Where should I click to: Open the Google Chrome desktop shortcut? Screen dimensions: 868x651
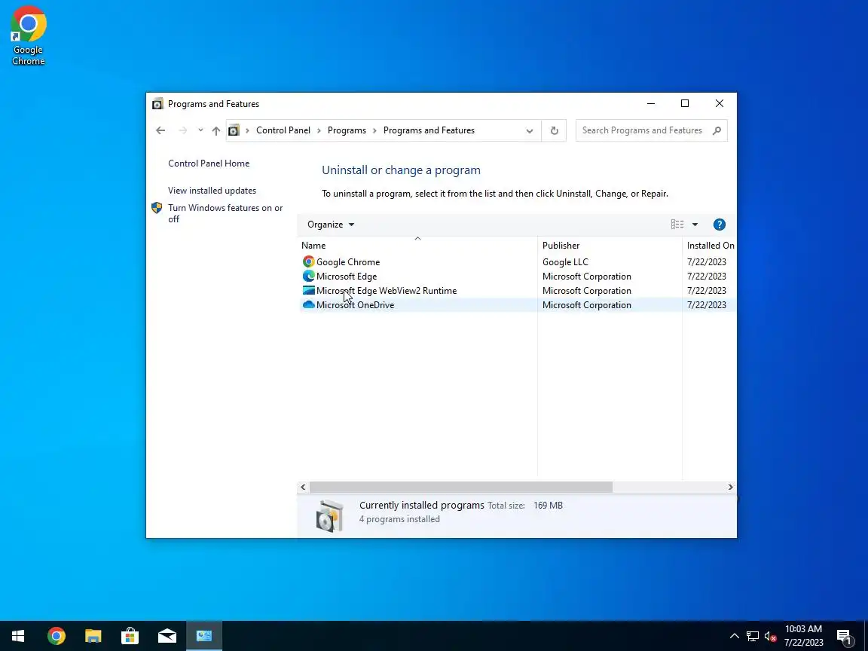(x=28, y=36)
